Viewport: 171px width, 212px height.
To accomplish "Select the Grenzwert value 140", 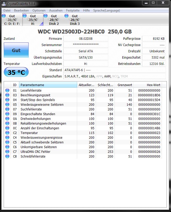I will point(129,104).
